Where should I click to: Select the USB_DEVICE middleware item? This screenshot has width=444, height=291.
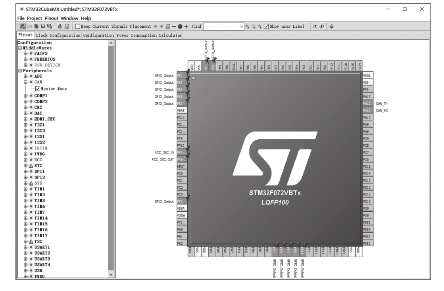tap(47, 65)
